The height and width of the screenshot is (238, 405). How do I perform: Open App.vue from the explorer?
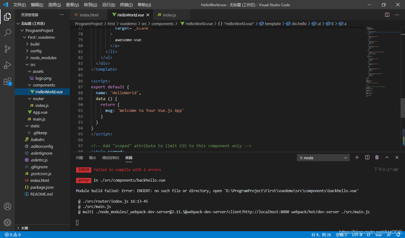pos(42,112)
